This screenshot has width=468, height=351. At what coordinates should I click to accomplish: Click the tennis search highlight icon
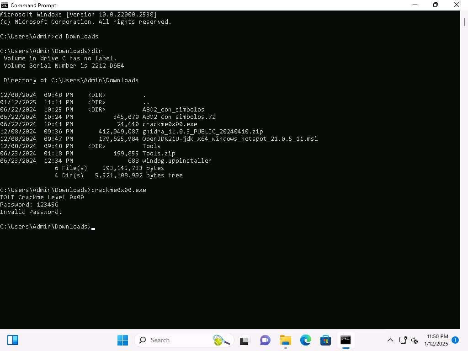click(x=221, y=340)
